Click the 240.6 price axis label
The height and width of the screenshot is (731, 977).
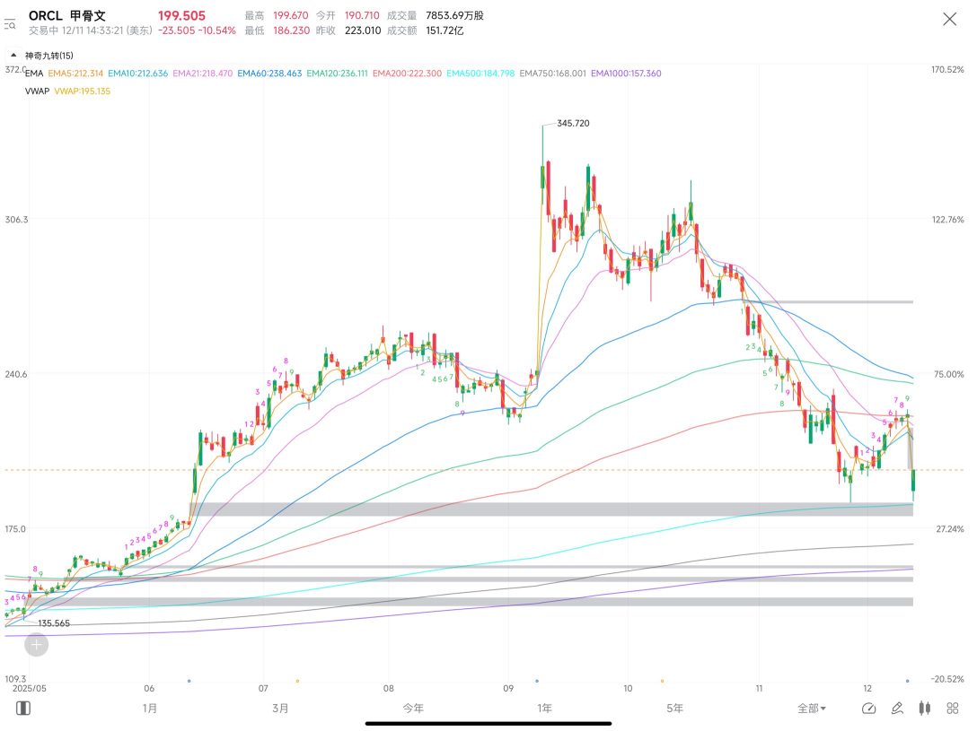(16, 375)
